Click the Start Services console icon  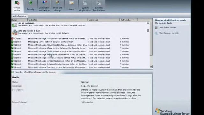click(x=156, y=33)
